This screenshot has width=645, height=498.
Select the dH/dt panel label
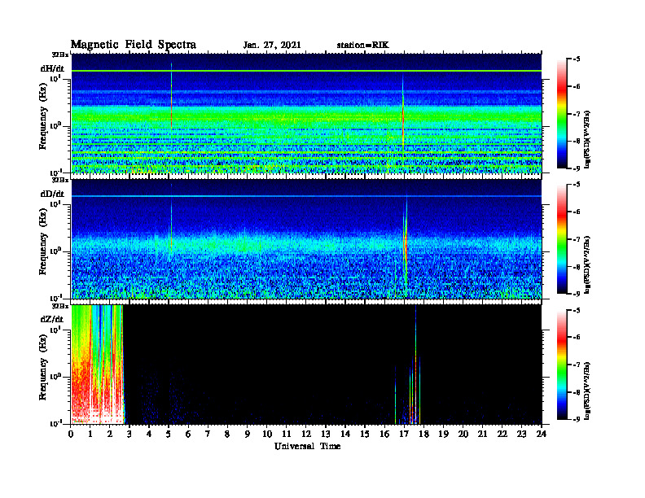coord(52,68)
